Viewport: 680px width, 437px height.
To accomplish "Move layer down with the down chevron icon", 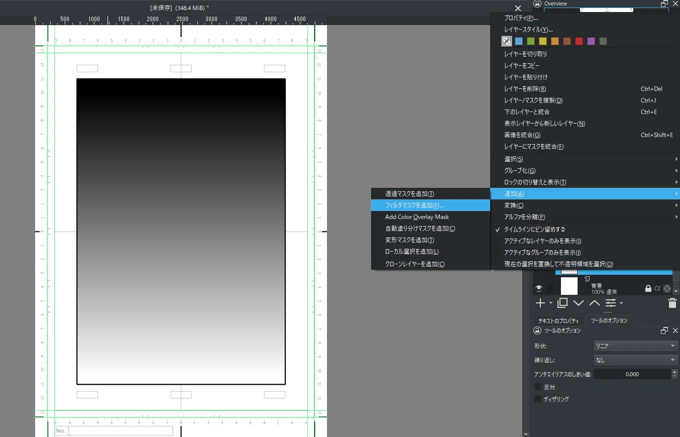I will coord(579,303).
